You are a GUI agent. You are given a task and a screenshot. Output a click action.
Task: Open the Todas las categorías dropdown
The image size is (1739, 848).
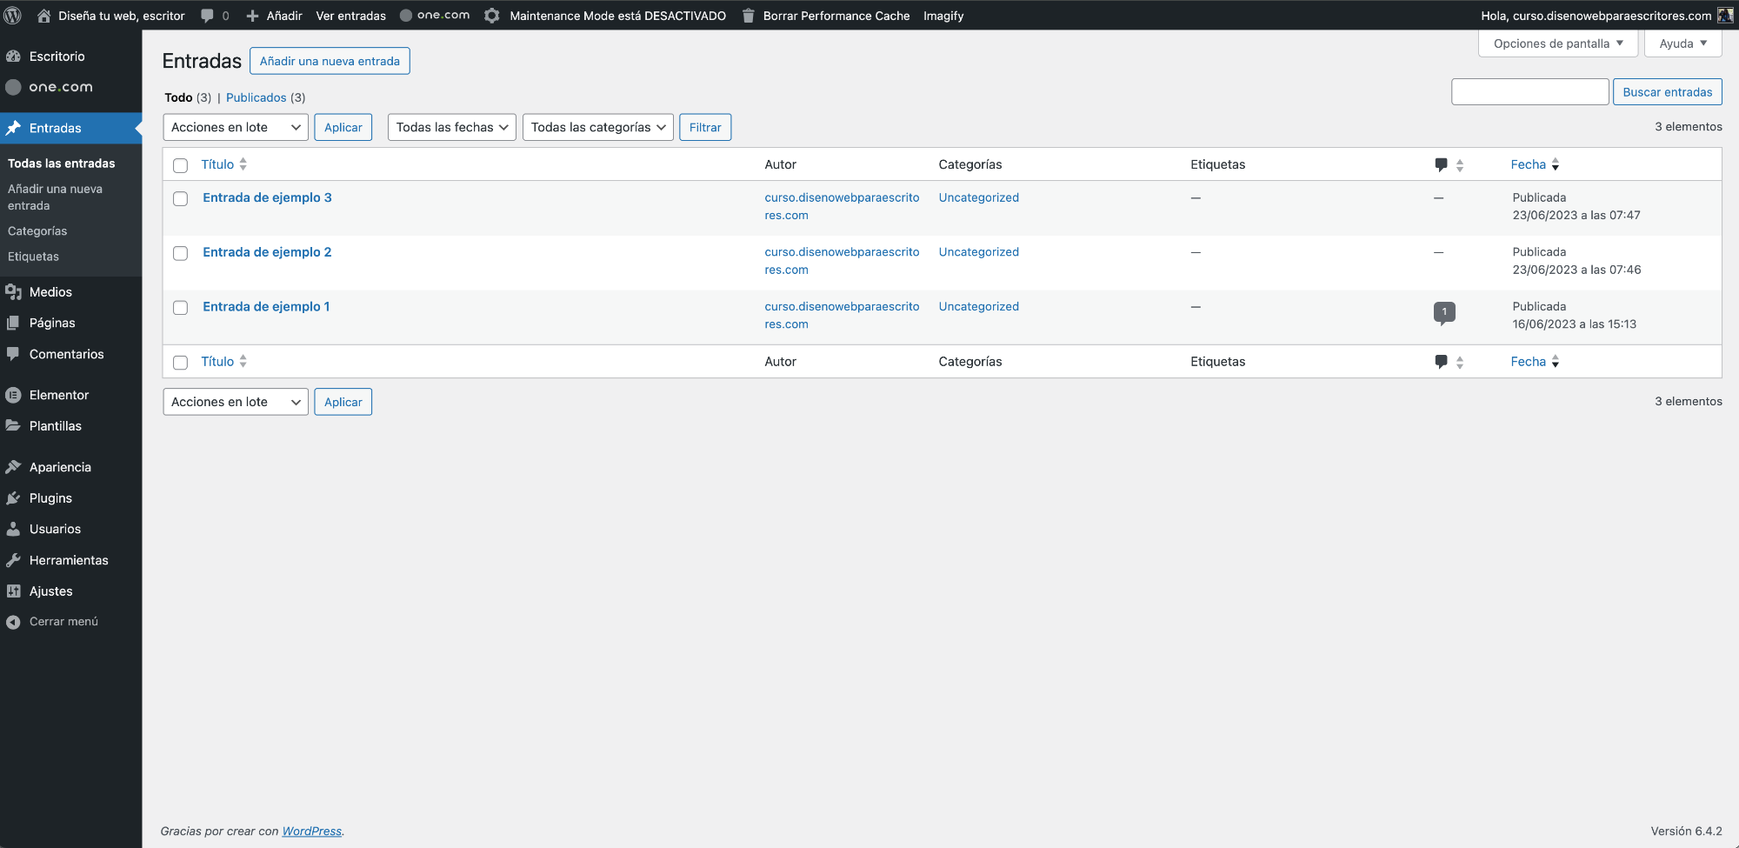tap(597, 127)
